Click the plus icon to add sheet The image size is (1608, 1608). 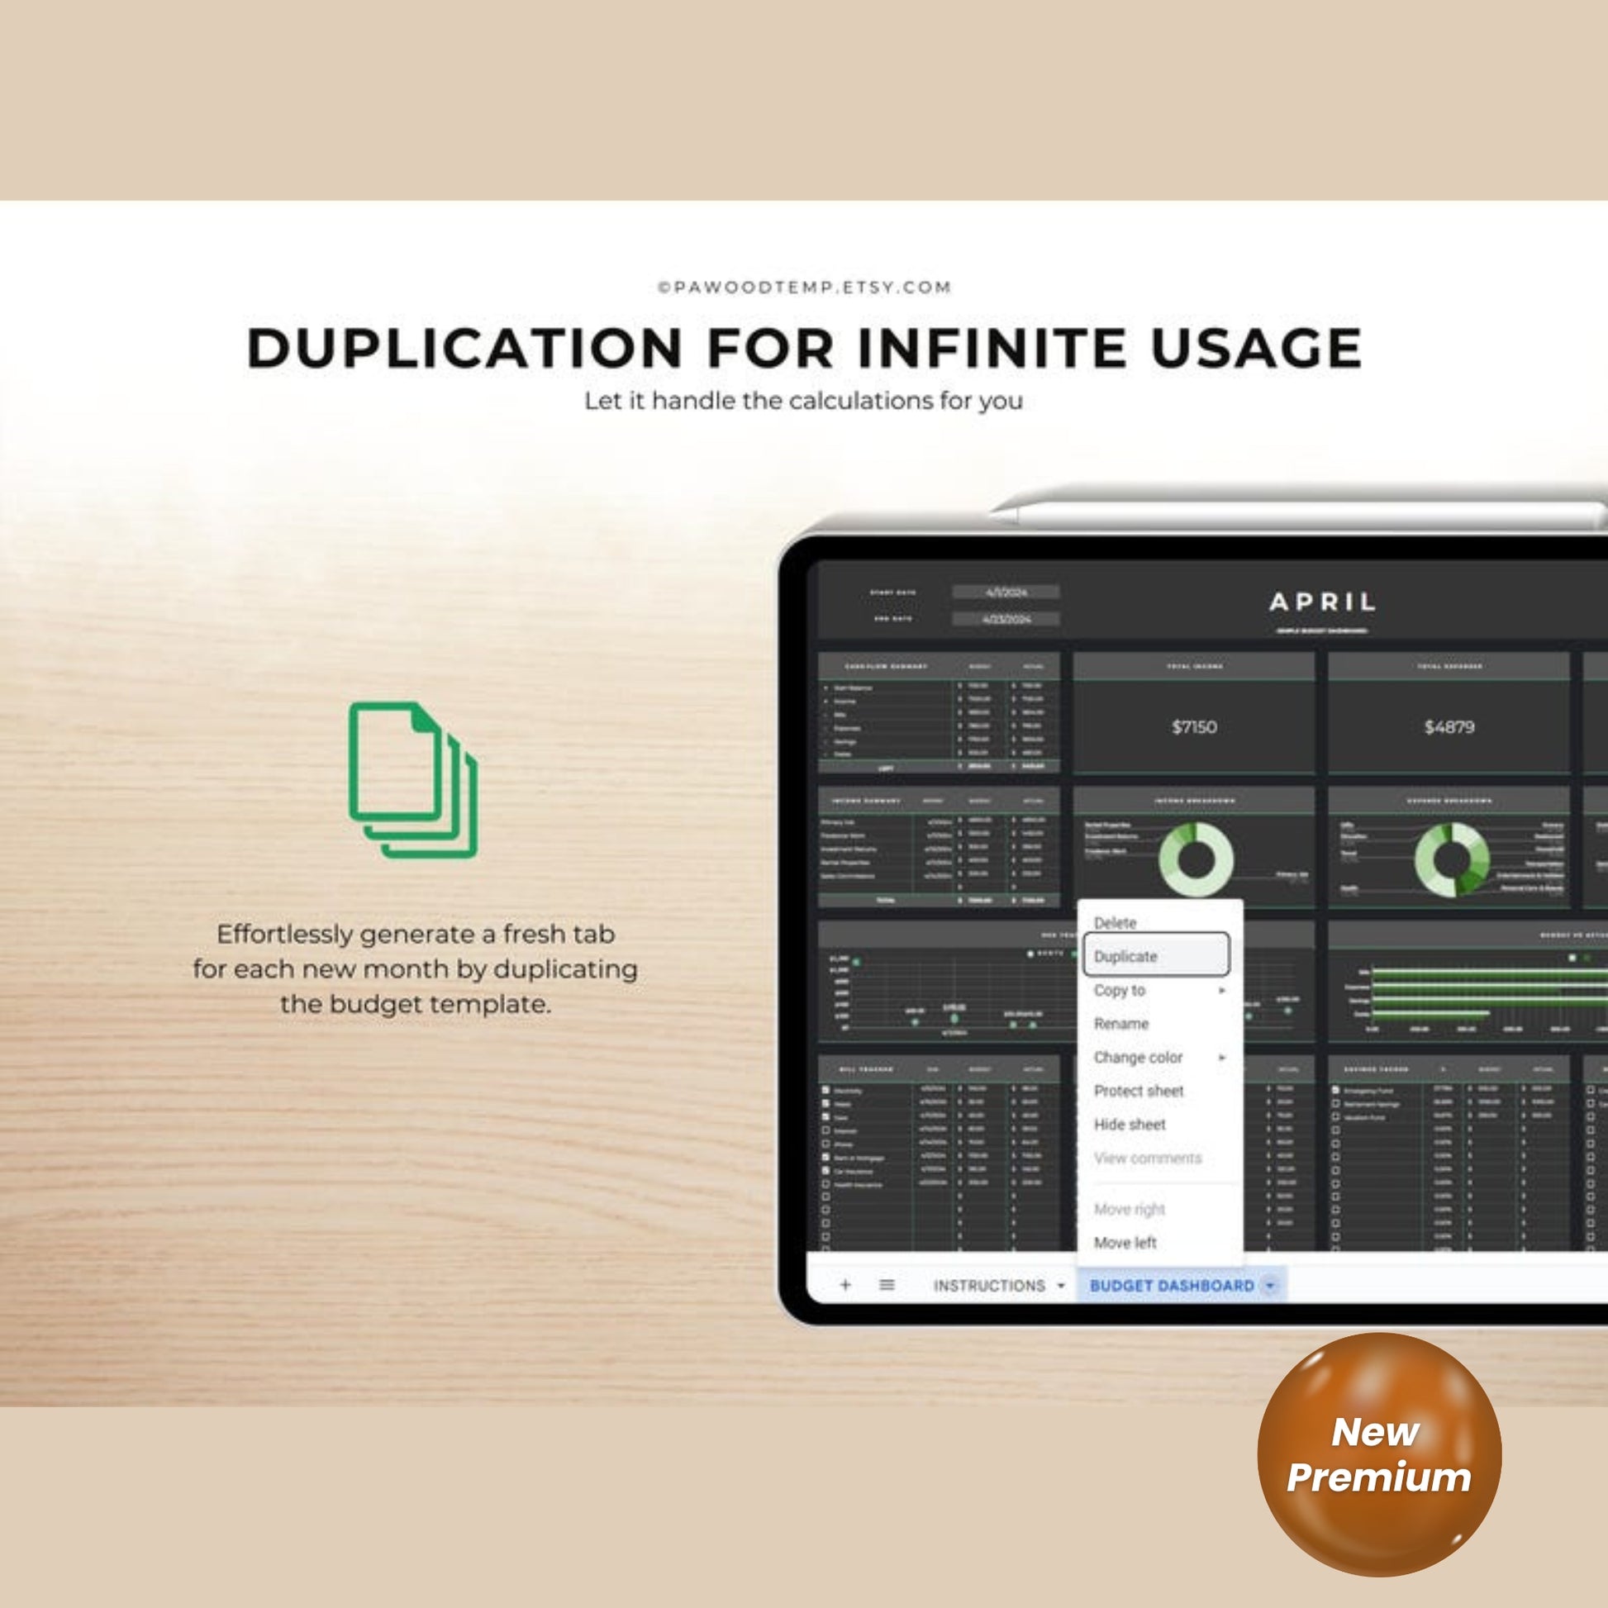(x=844, y=1285)
